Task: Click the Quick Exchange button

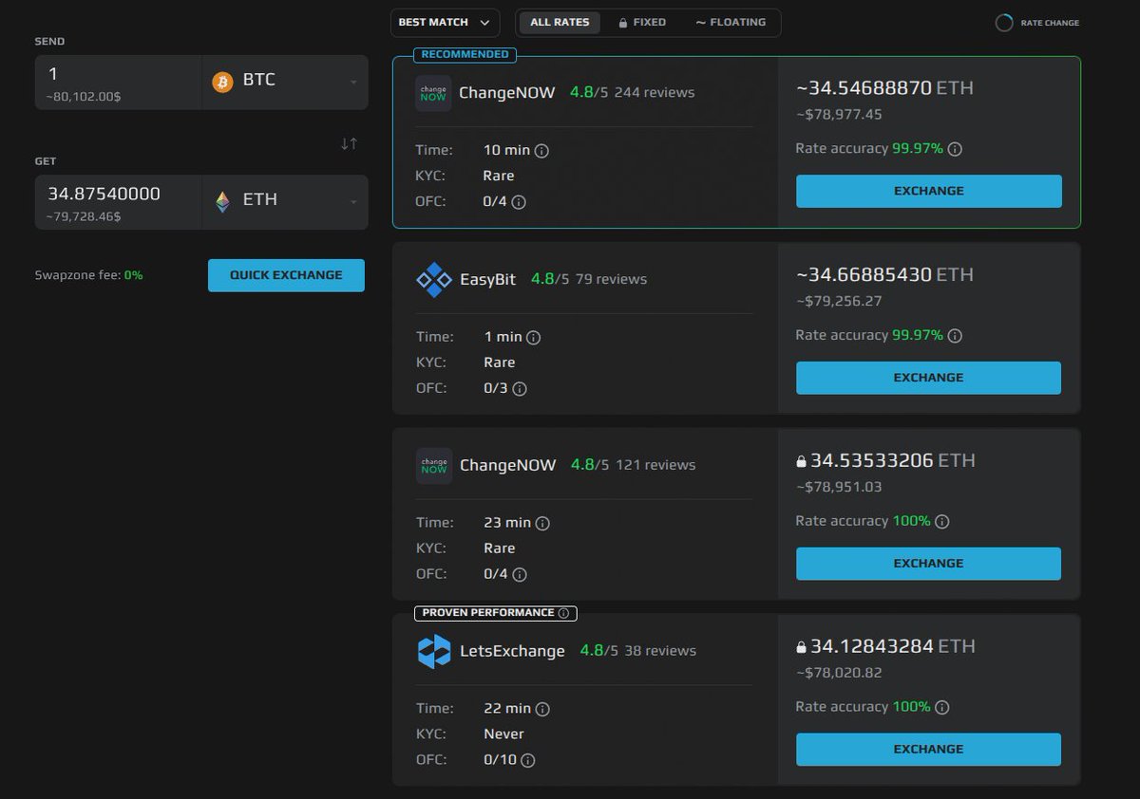Action: pos(286,275)
